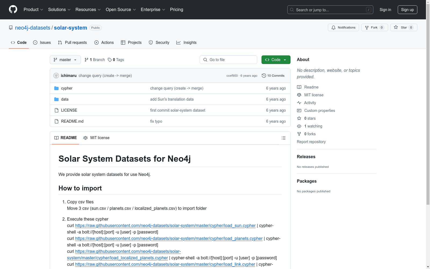Image resolution: width=430 pixels, height=269 pixels.
Task: Click the fork icon beside 0 forks
Action: (x=299, y=134)
